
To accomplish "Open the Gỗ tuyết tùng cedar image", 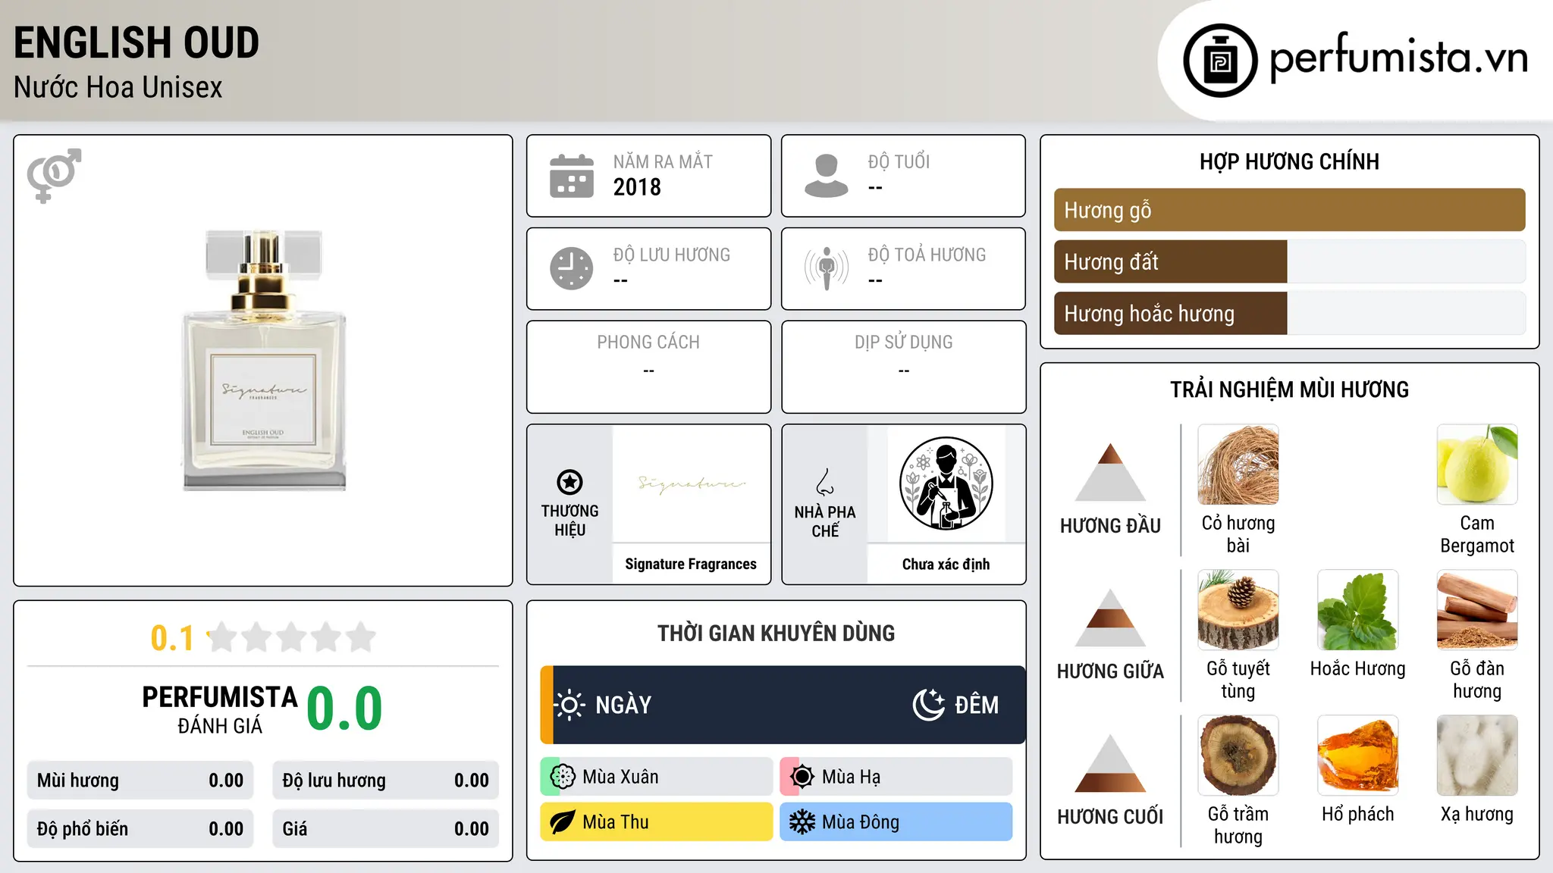I will 1238,610.
